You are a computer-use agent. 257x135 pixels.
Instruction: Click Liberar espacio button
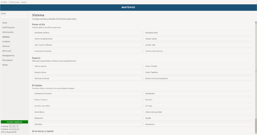pos(87,66)
